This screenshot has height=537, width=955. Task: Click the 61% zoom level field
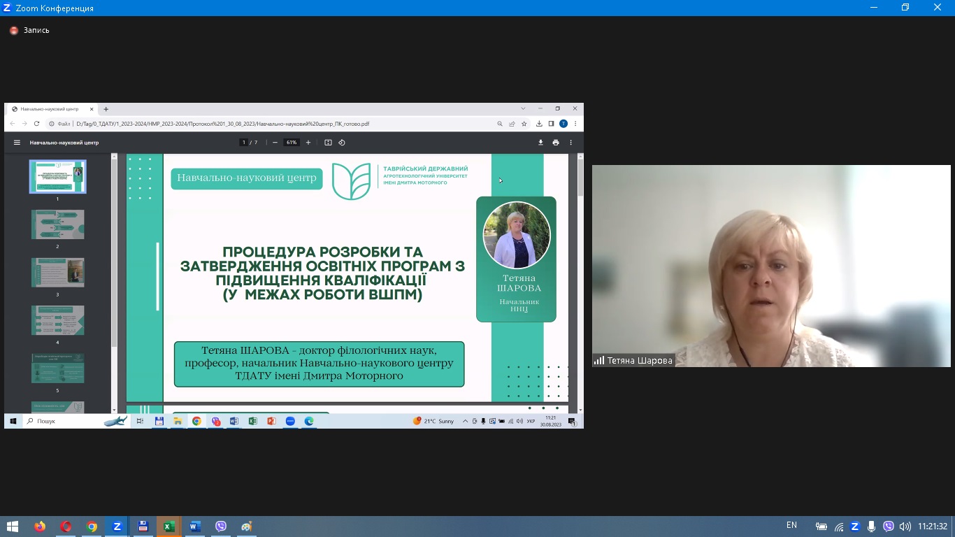(x=291, y=143)
